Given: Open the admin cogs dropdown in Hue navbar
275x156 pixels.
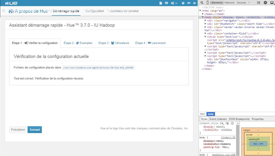Looking at the screenshot, I should point(174,3).
